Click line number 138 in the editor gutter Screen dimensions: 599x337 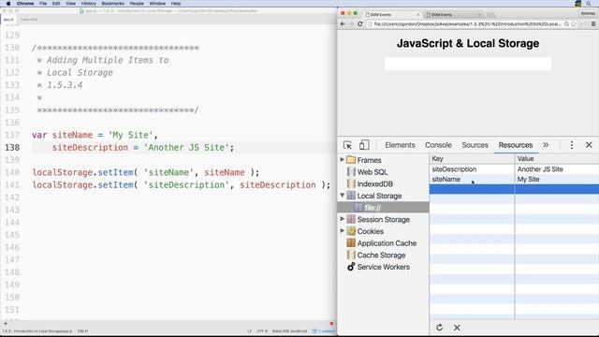12,148
